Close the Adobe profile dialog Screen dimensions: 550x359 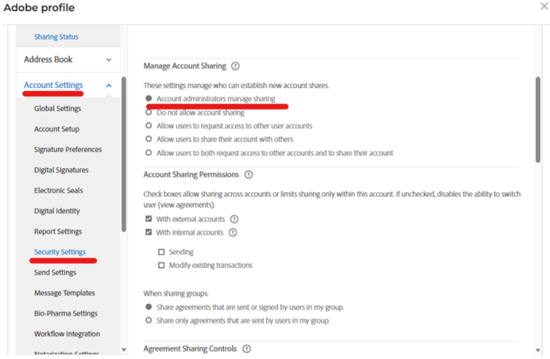pos(543,6)
